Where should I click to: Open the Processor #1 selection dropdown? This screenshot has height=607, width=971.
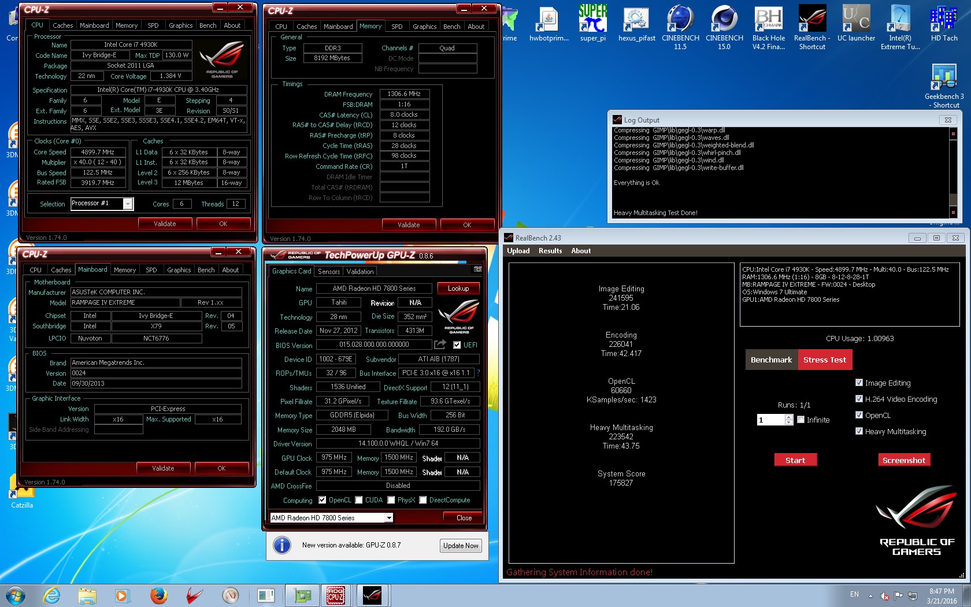128,203
